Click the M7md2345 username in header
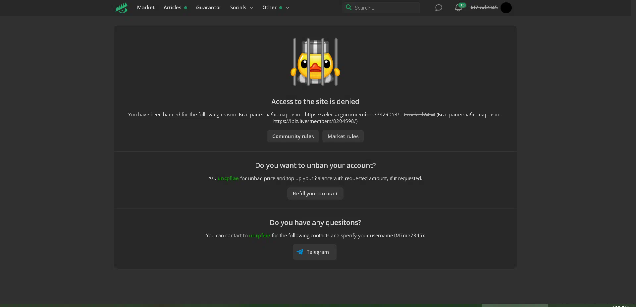 [484, 8]
